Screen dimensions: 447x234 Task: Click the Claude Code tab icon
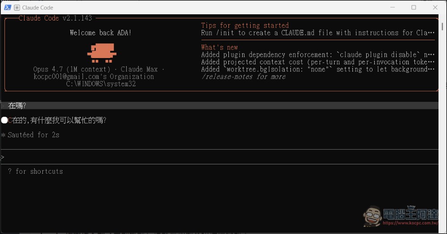[x=17, y=8]
